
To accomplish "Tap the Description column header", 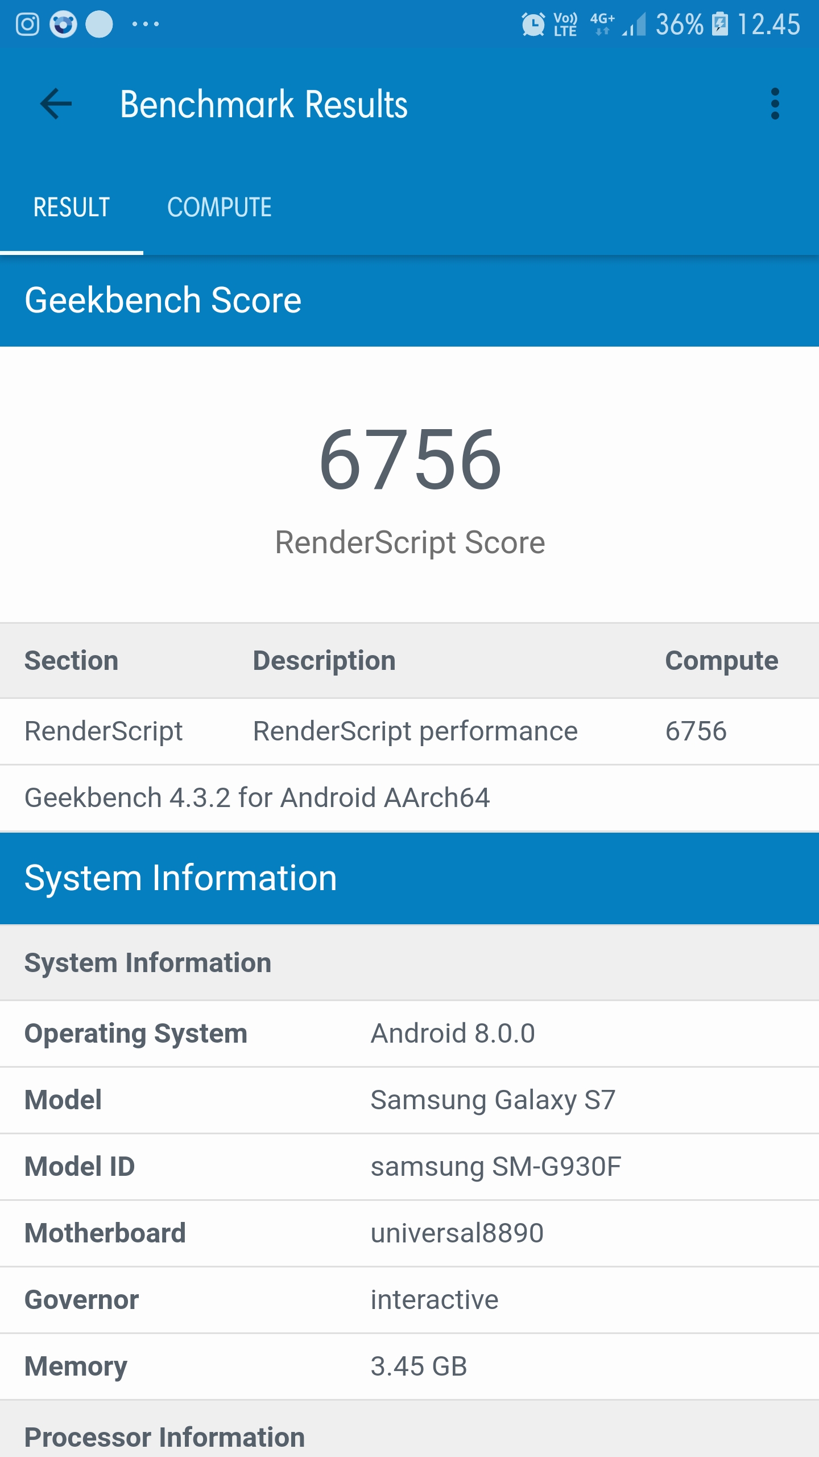I will tap(324, 661).
